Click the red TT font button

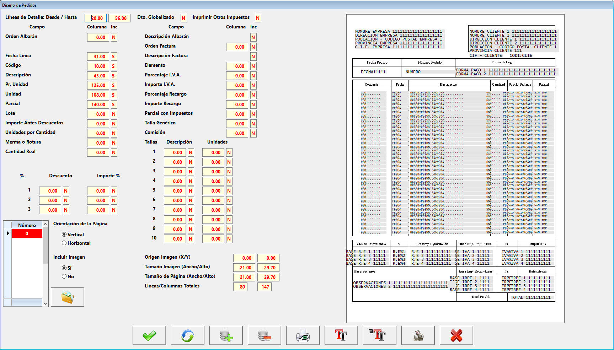click(341, 335)
